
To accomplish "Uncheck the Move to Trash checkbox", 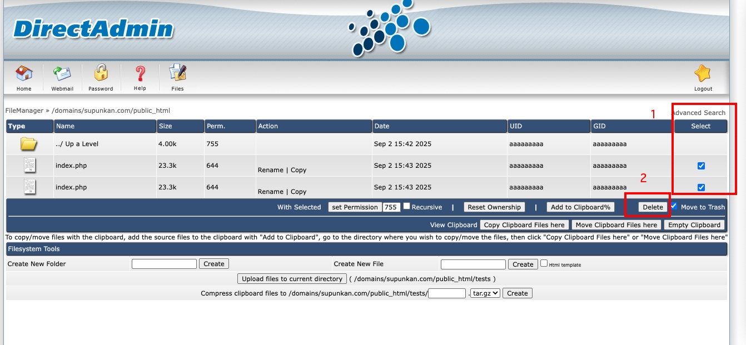I will tap(674, 206).
